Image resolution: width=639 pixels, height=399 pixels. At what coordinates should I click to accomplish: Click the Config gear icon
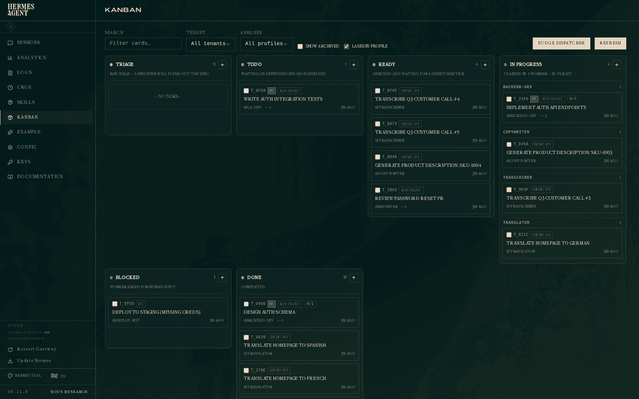(10, 147)
